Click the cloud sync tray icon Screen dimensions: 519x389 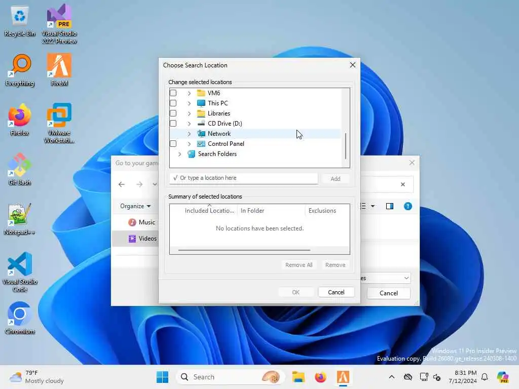(x=408, y=377)
